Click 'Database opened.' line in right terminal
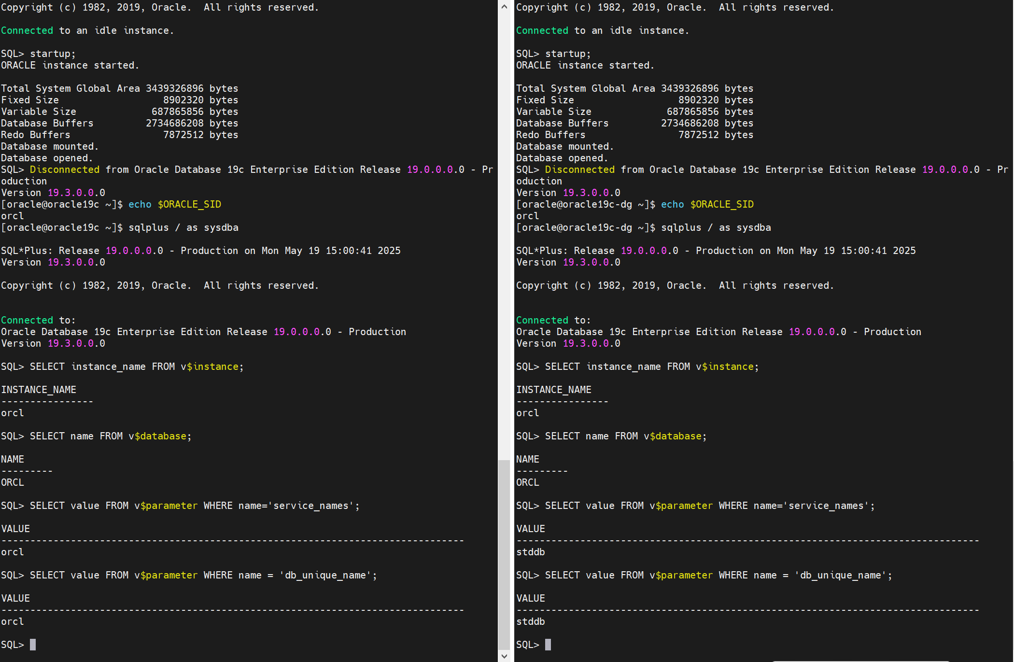The image size is (1014, 662). pyautogui.click(x=562, y=158)
